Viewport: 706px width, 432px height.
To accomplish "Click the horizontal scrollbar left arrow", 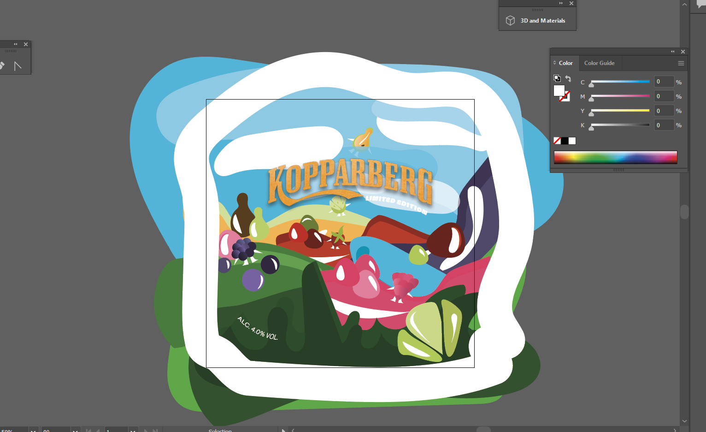I will (293, 430).
